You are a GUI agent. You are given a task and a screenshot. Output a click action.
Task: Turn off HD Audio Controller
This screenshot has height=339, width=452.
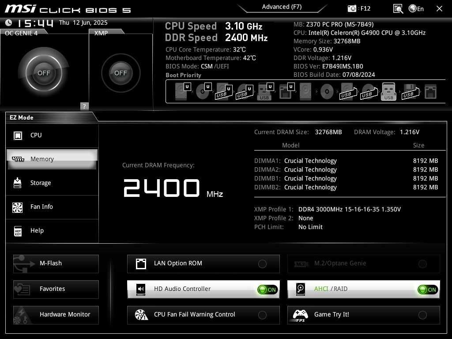tap(203, 289)
